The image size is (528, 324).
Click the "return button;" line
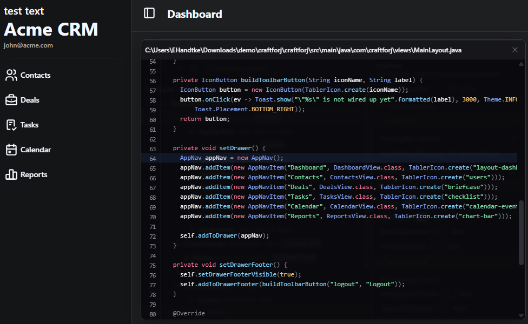(204, 119)
